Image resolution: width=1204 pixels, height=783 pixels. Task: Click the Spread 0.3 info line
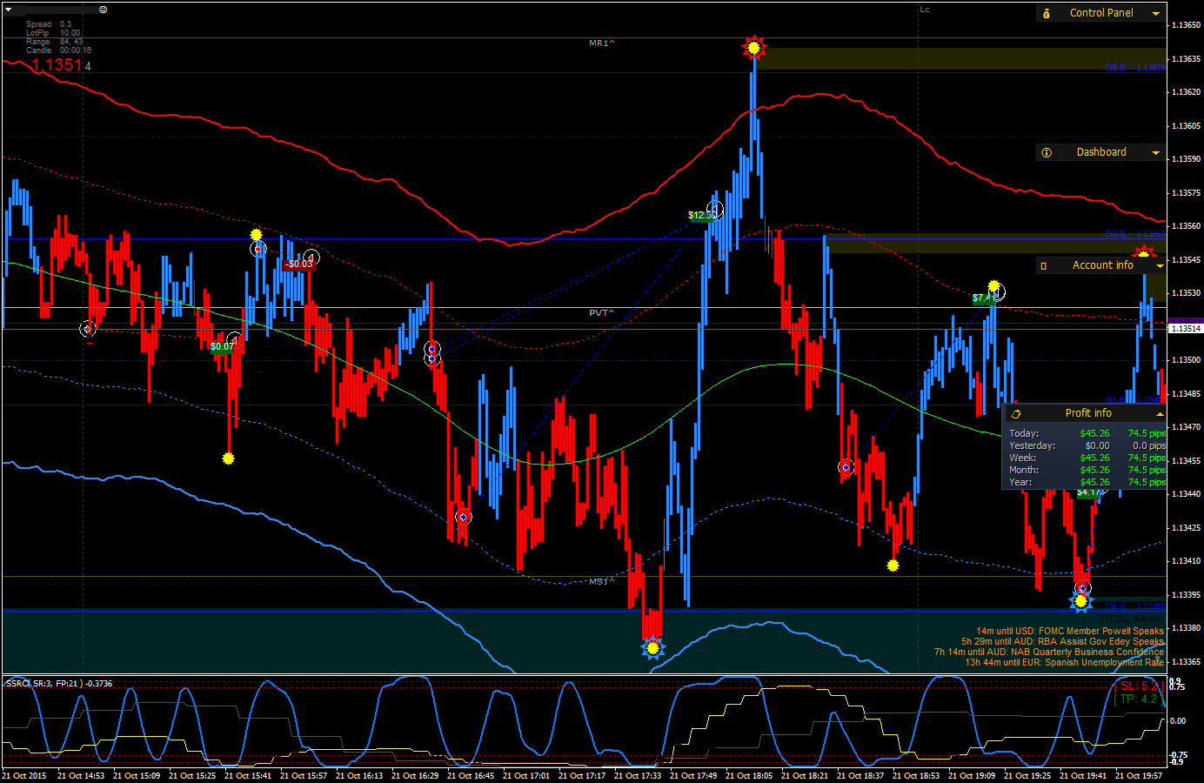coord(49,24)
